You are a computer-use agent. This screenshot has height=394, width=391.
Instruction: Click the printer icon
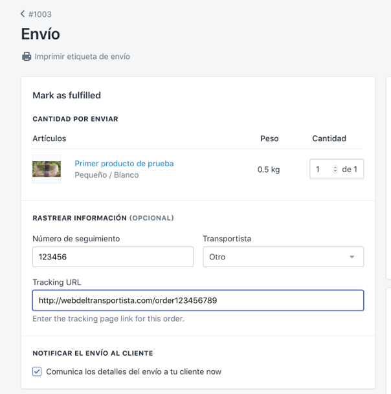[x=27, y=56]
